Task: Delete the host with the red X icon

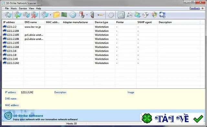Action: coord(35,15)
